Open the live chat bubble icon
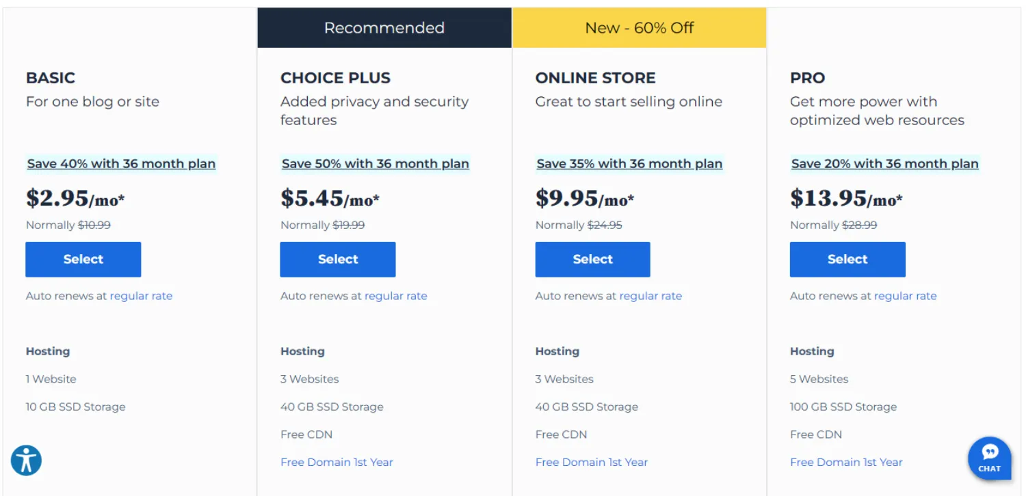The width and height of the screenshot is (1026, 496). click(x=989, y=458)
